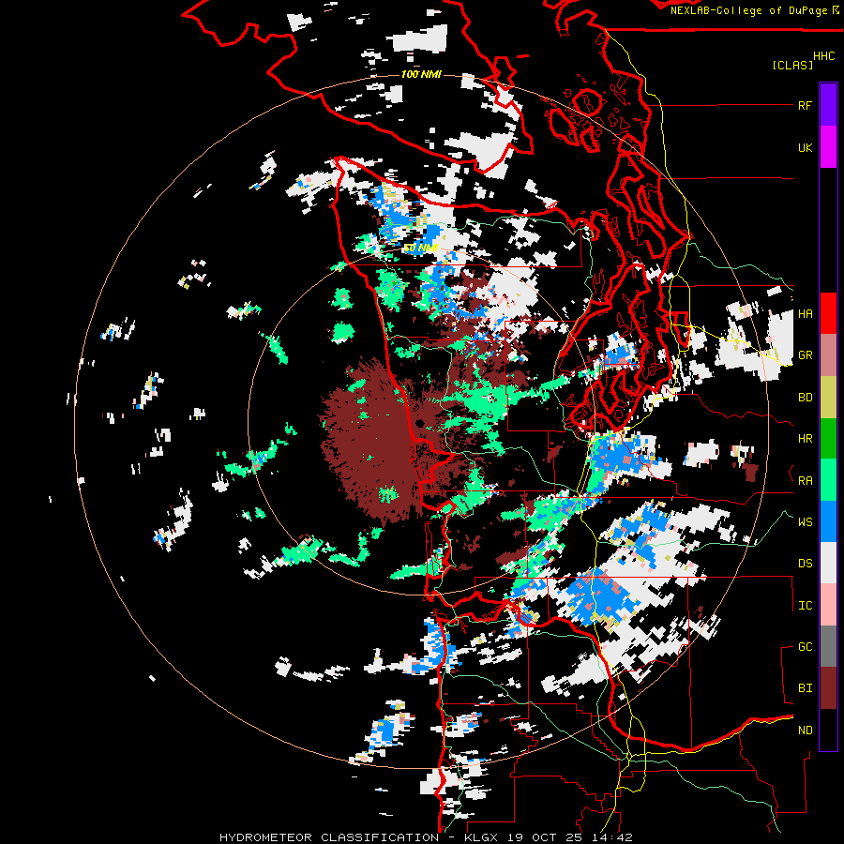844x844 pixels.
Task: Select the 'IC' legend label
Action: coord(805,606)
